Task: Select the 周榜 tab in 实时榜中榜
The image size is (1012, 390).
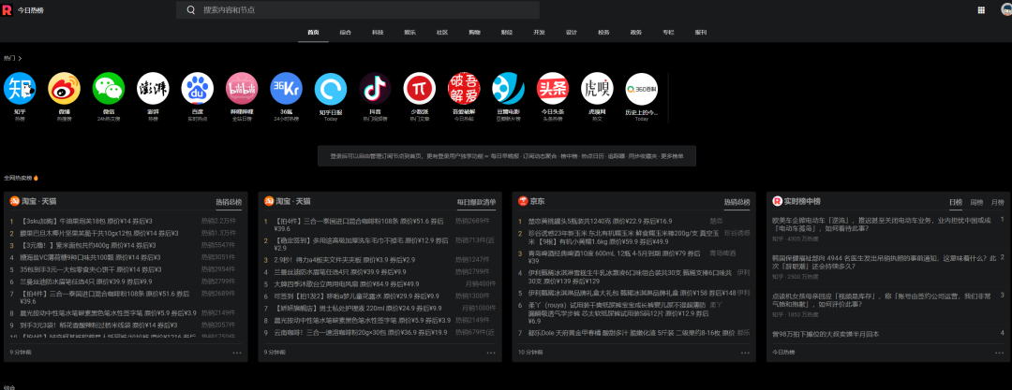Action: tap(976, 202)
